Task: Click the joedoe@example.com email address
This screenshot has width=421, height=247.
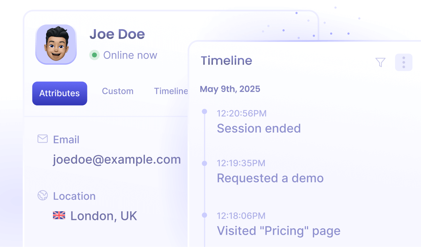Action: 117,159
